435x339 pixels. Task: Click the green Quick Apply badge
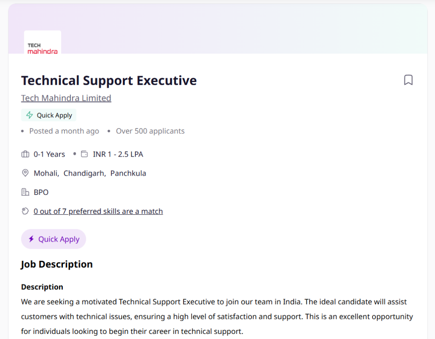coord(49,115)
